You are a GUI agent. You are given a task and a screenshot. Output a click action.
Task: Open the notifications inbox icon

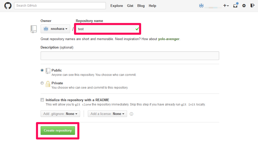pos(235,6)
